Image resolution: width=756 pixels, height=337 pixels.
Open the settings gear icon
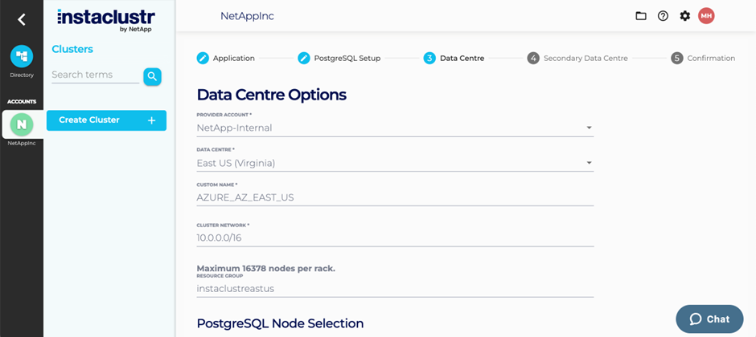684,16
